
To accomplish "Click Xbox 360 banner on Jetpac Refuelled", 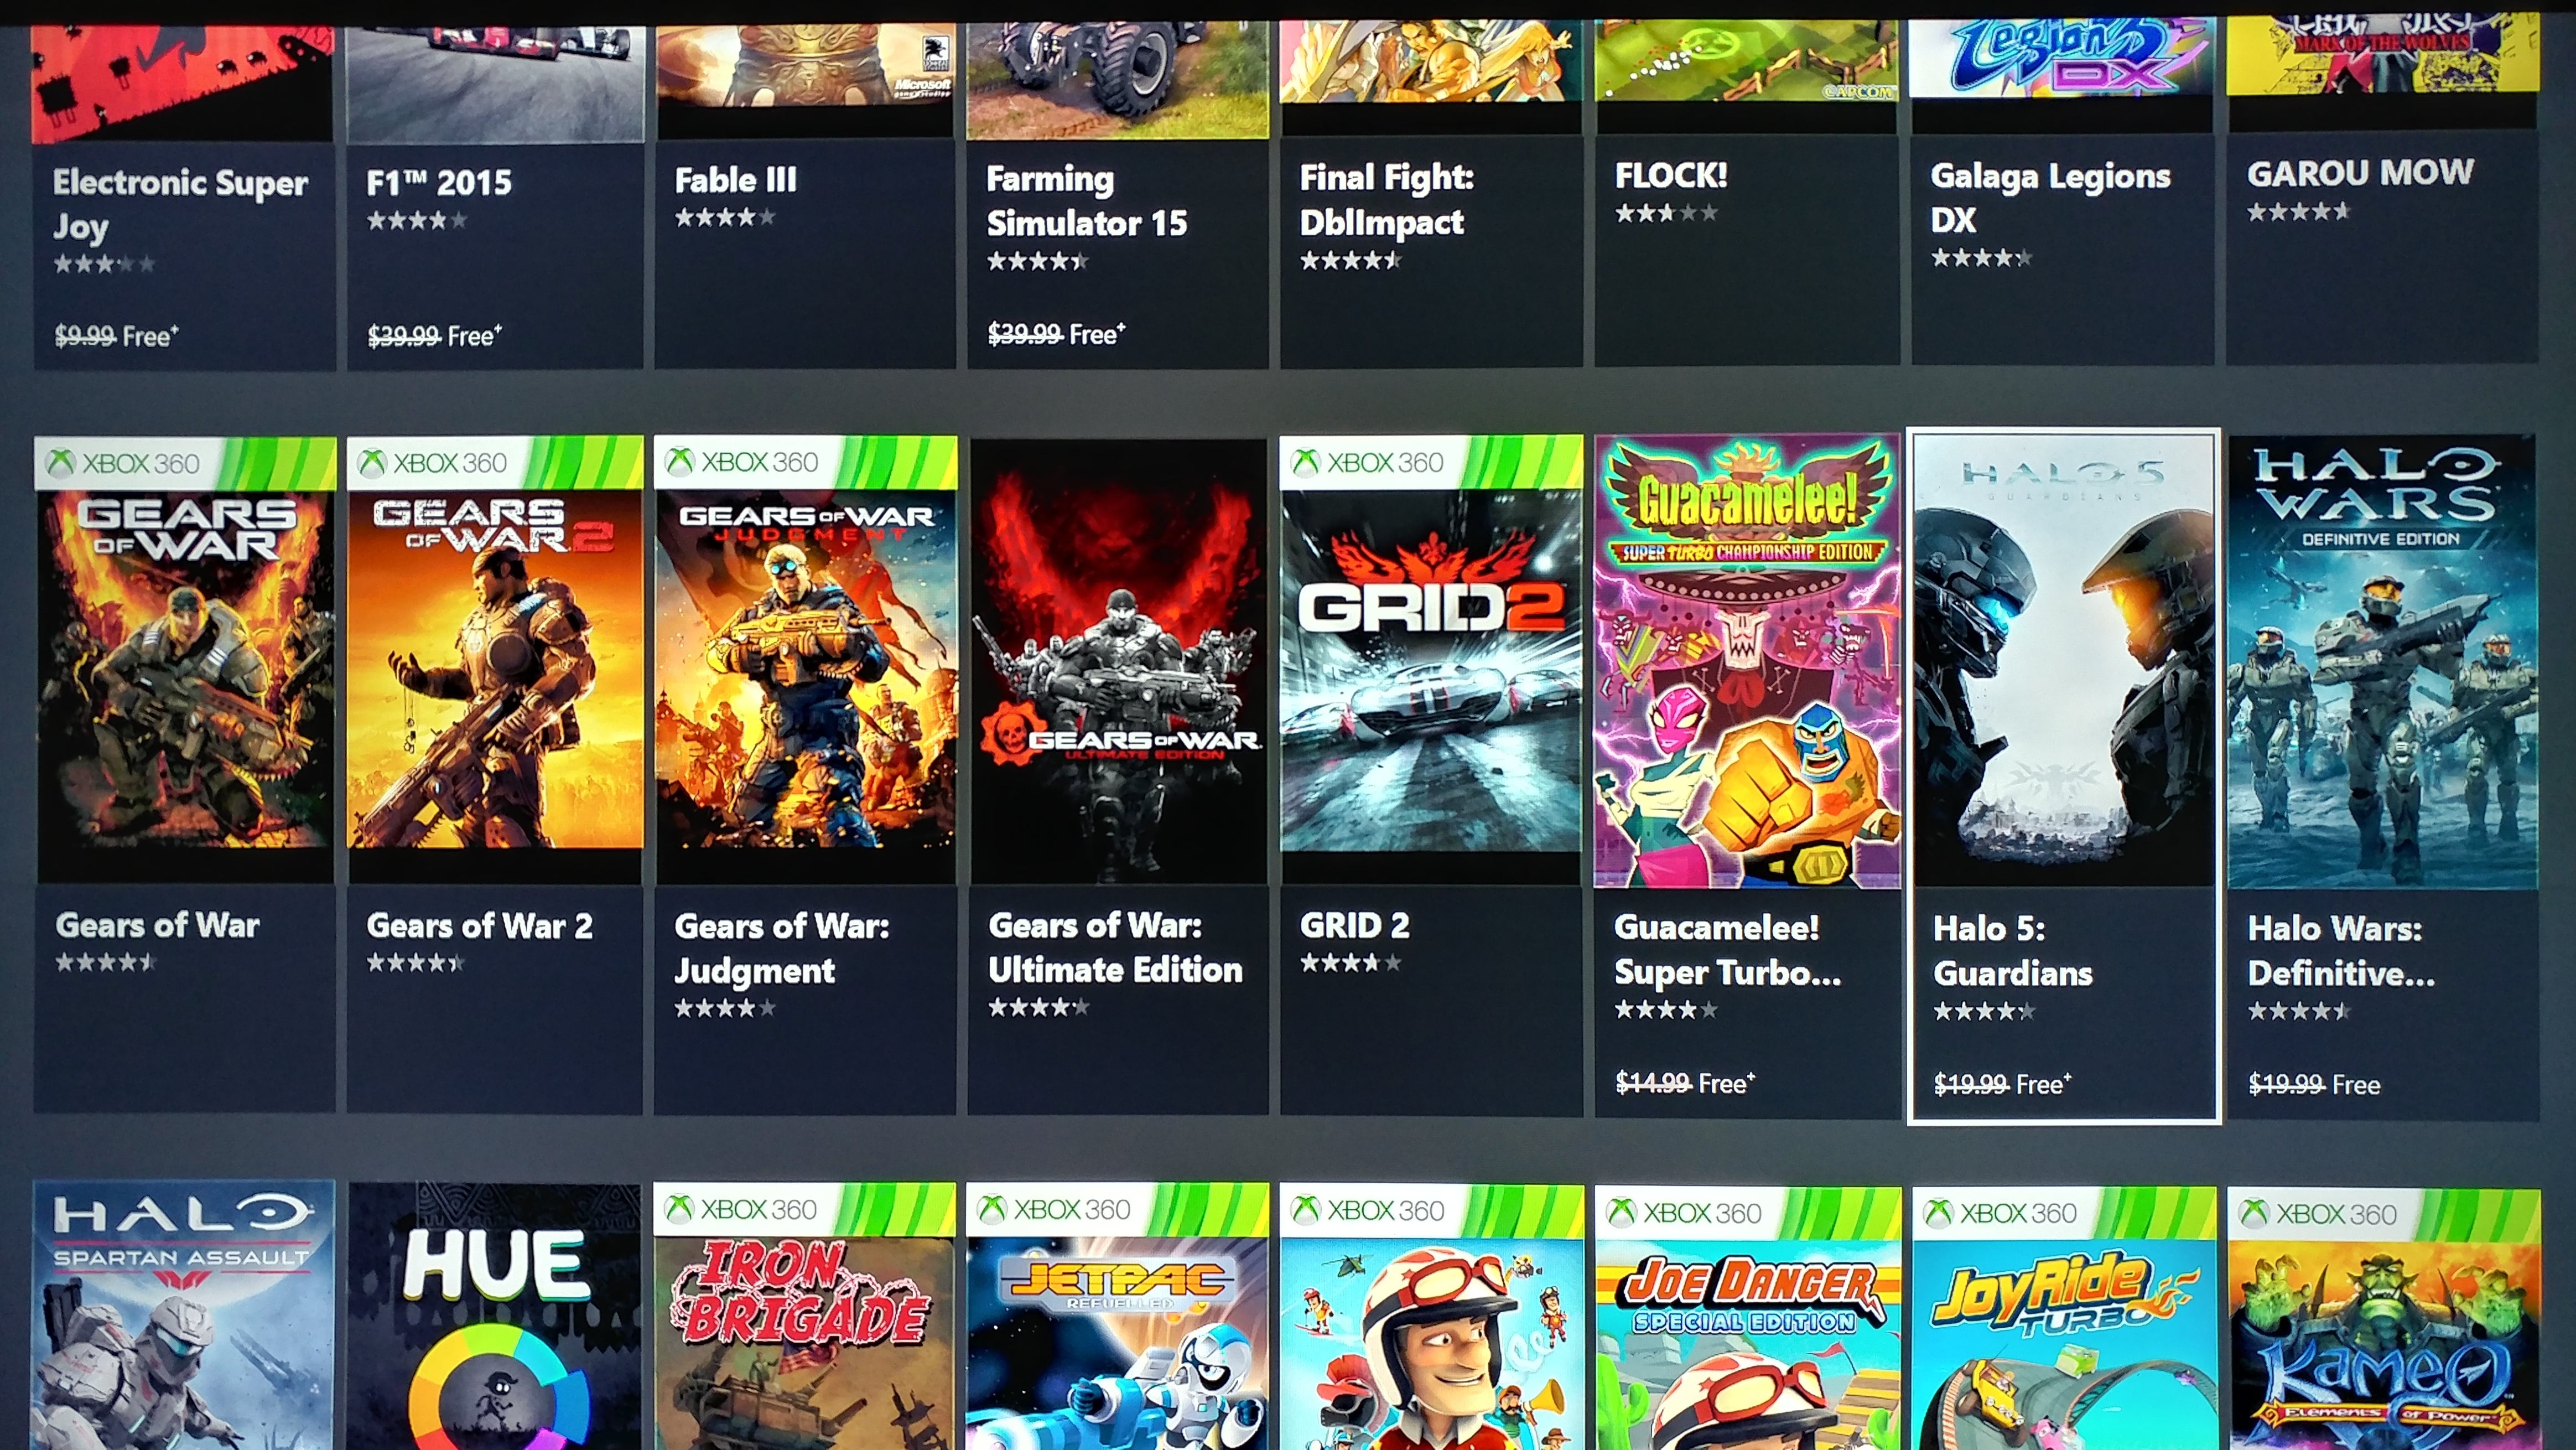I will coord(1118,1211).
